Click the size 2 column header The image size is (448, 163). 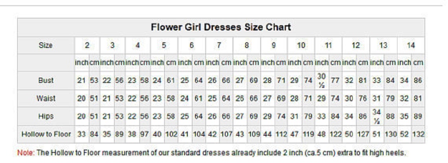click(87, 45)
